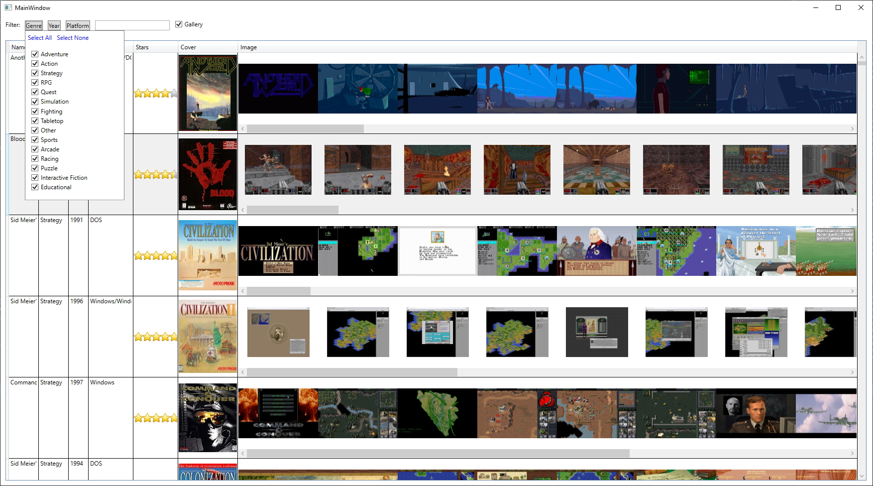Screen dimensions: 873x486
Task: Click the Civilization title screen screenshot
Action: (278, 251)
